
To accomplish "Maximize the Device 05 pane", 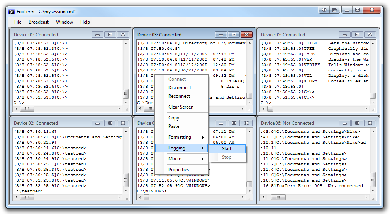I will click(358, 35).
